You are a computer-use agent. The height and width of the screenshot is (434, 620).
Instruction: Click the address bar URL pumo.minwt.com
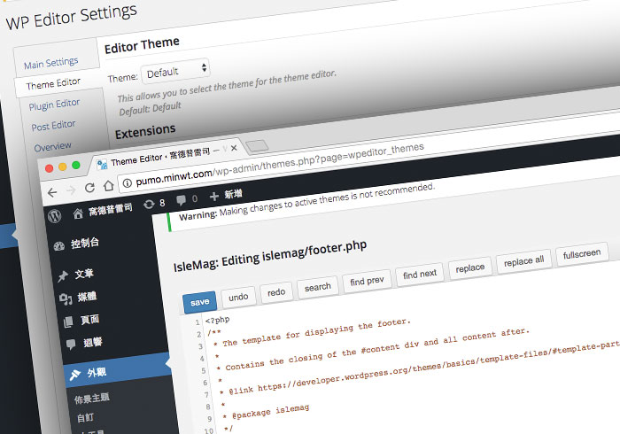pos(174,177)
